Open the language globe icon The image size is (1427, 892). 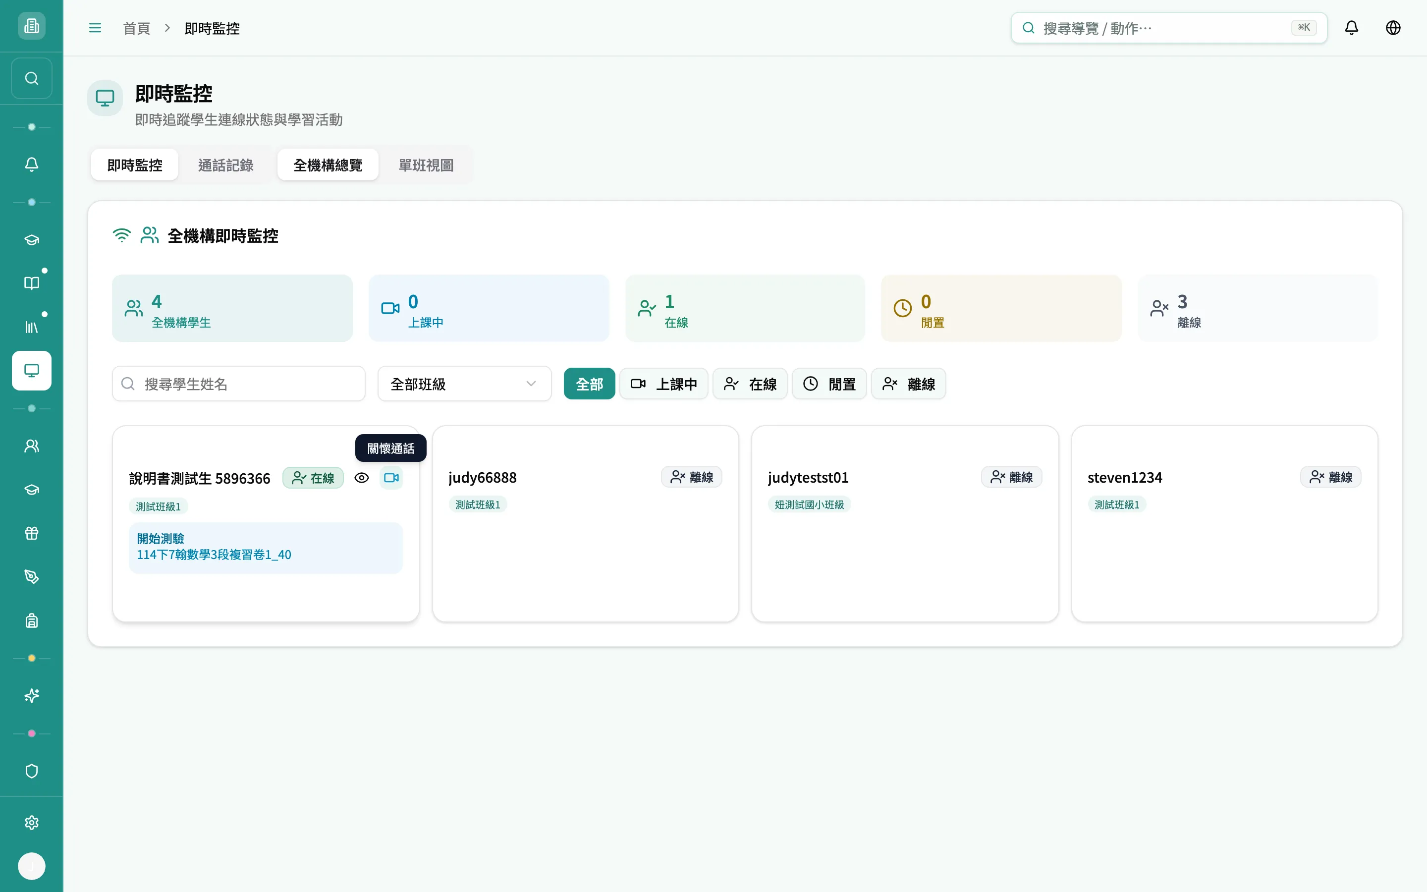tap(1393, 28)
